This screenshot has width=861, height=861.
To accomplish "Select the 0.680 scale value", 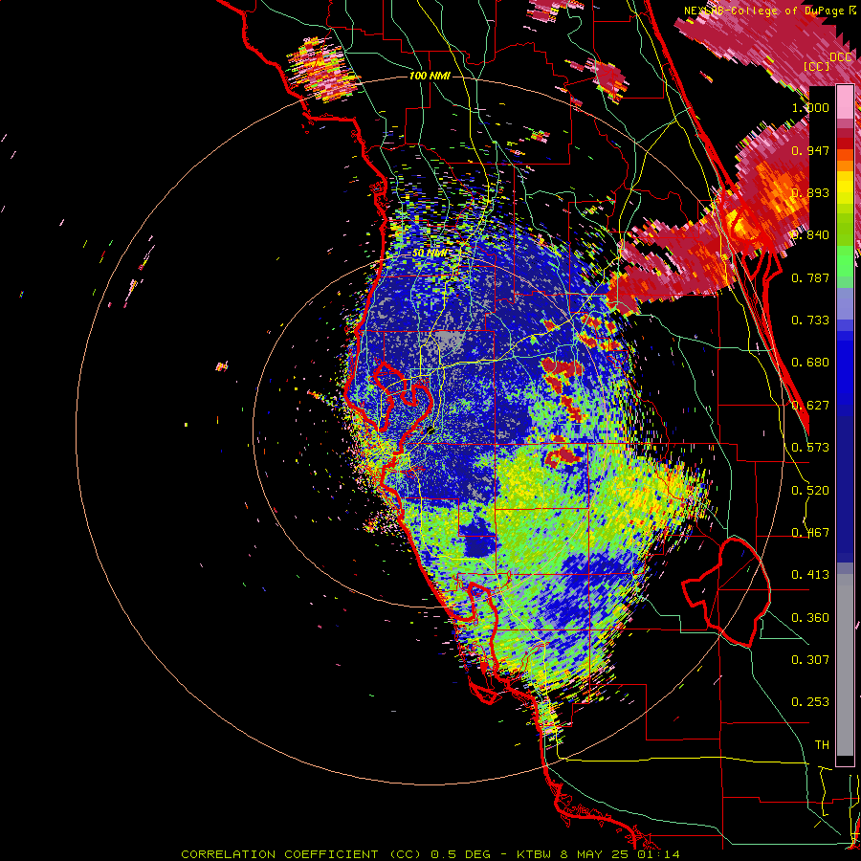I will pos(810,363).
